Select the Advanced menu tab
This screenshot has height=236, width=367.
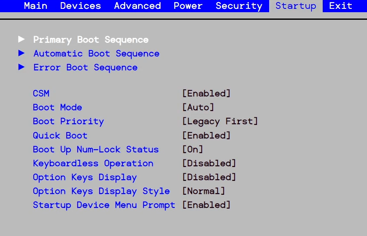tap(137, 6)
